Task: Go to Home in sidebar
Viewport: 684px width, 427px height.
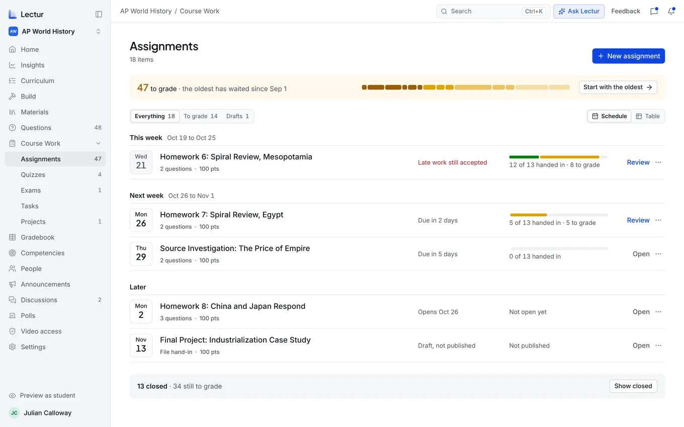Action: click(x=55, y=49)
